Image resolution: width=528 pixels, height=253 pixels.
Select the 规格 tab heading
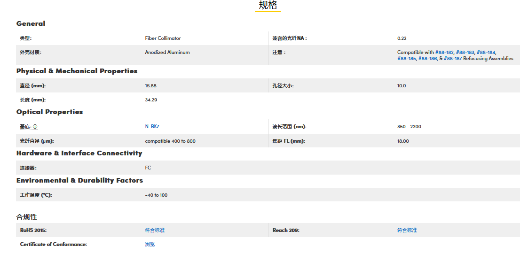click(x=268, y=5)
